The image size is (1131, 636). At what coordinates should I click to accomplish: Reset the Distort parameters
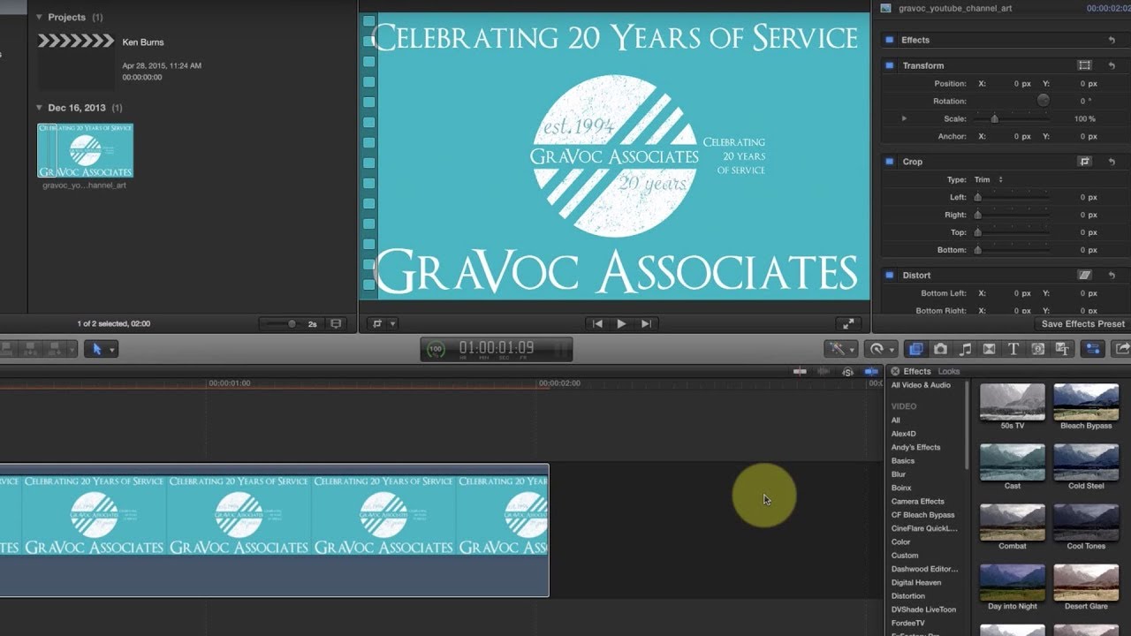click(x=1112, y=276)
